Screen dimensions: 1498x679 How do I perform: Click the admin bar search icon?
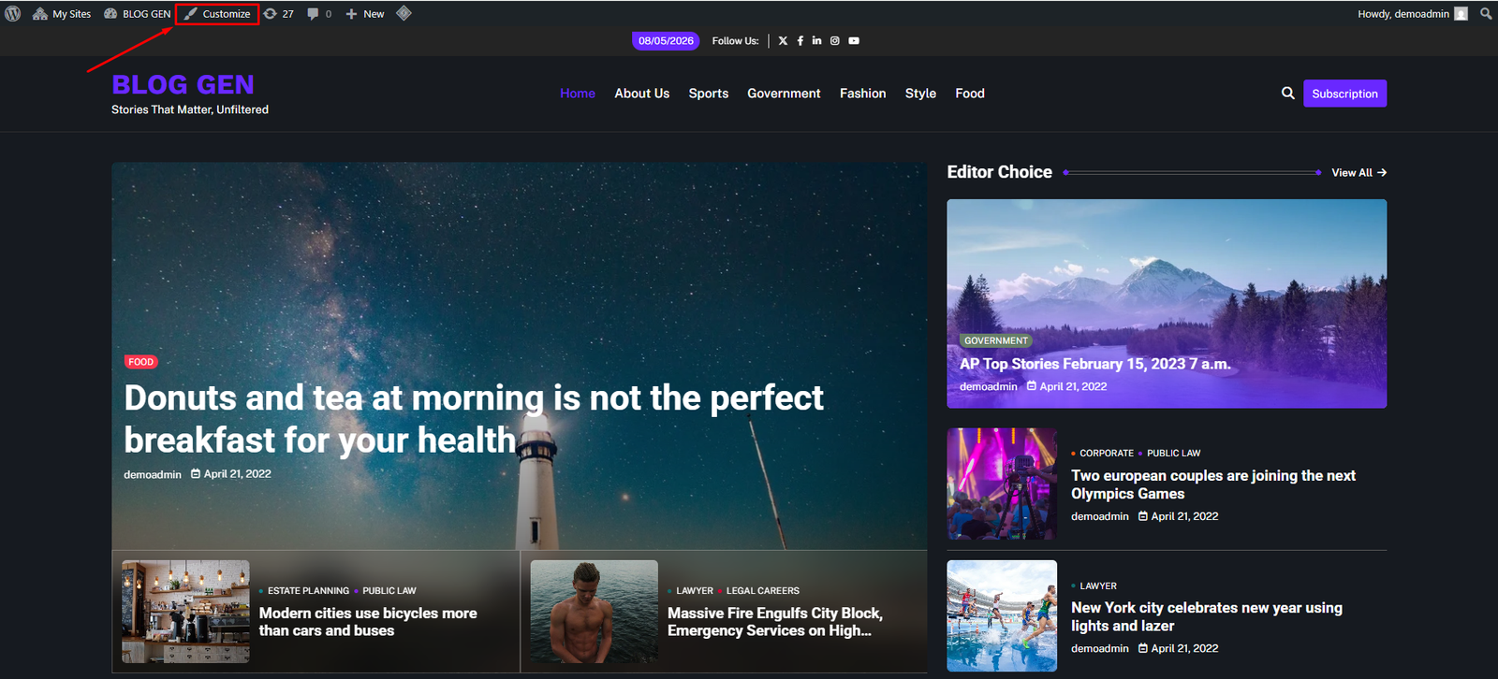(1486, 14)
